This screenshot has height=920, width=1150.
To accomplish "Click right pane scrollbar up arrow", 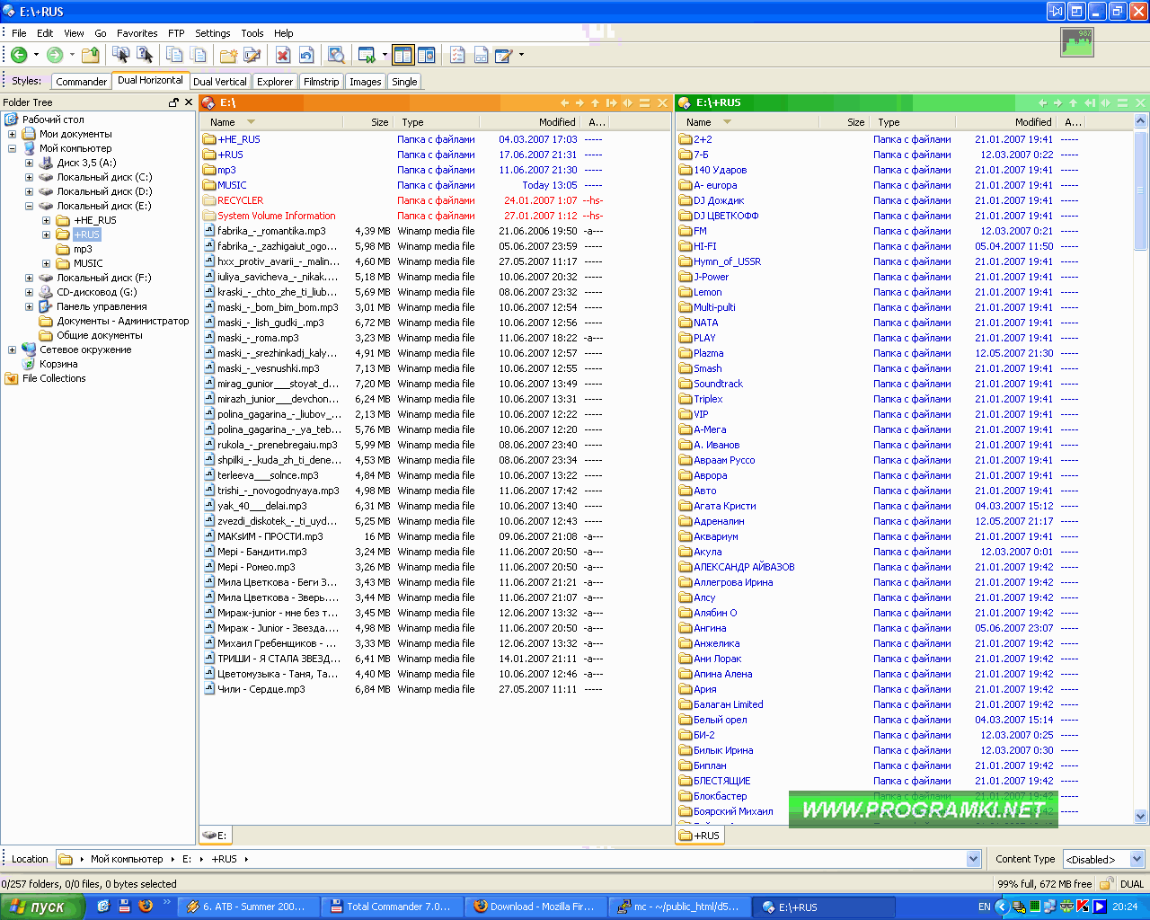I will click(1141, 121).
